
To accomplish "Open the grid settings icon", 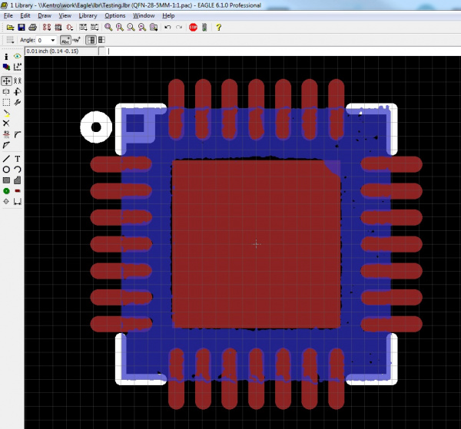I will click(10, 40).
